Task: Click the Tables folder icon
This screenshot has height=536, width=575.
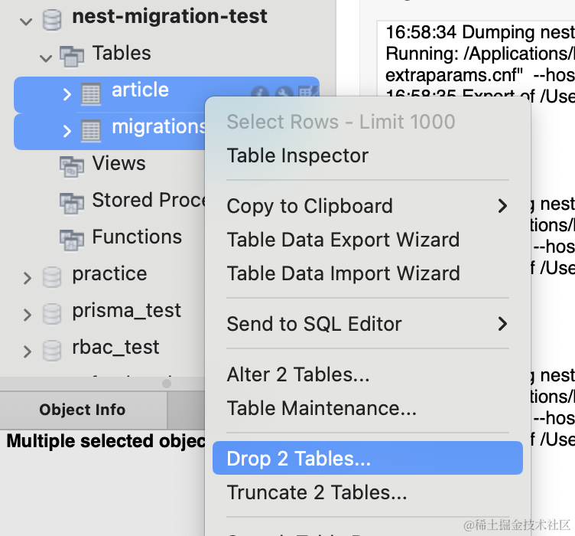Action: [x=72, y=54]
